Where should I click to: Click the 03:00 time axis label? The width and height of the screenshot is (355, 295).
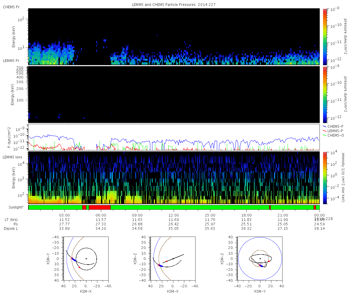64,215
